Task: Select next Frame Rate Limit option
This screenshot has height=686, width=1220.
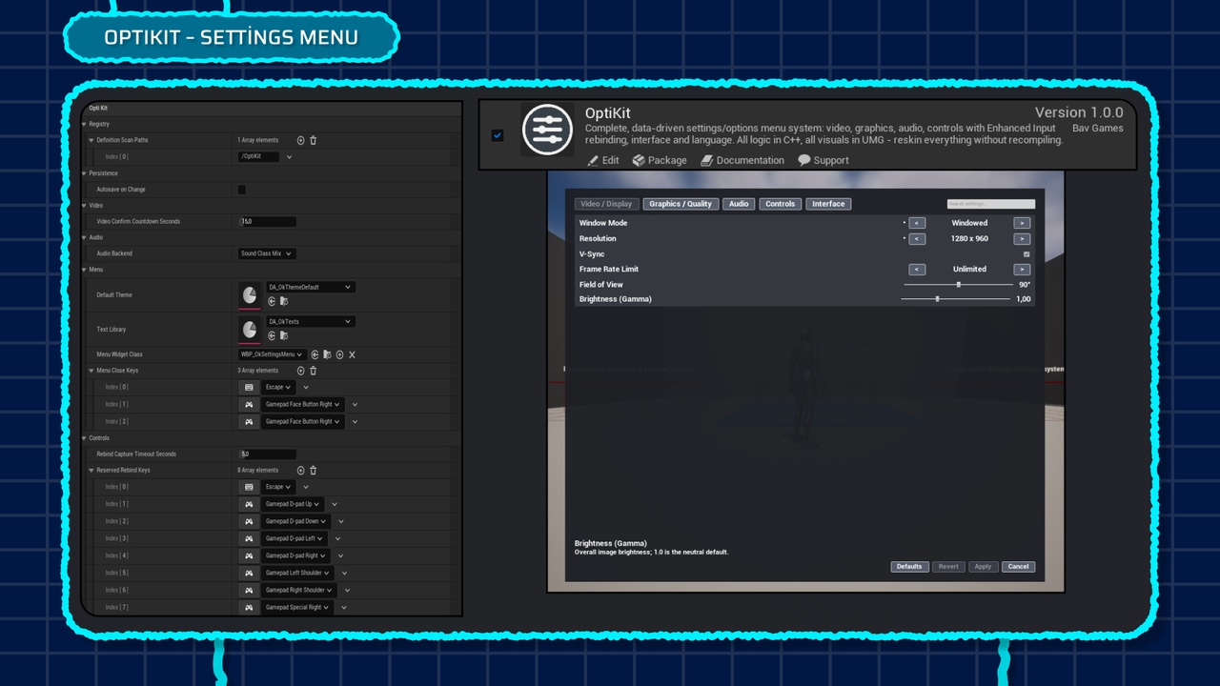Action: [1022, 270]
